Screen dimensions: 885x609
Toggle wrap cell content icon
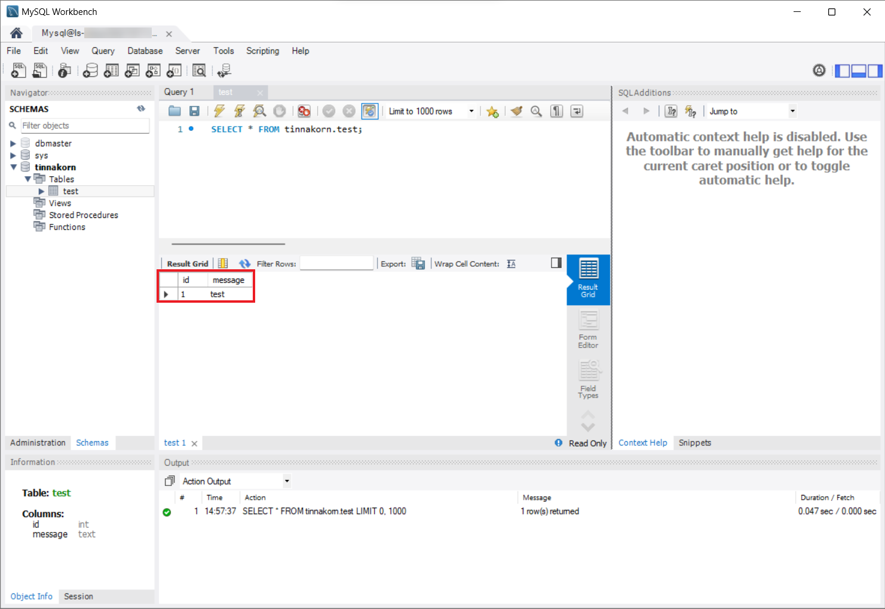(511, 264)
